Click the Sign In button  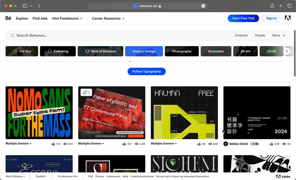tap(271, 18)
